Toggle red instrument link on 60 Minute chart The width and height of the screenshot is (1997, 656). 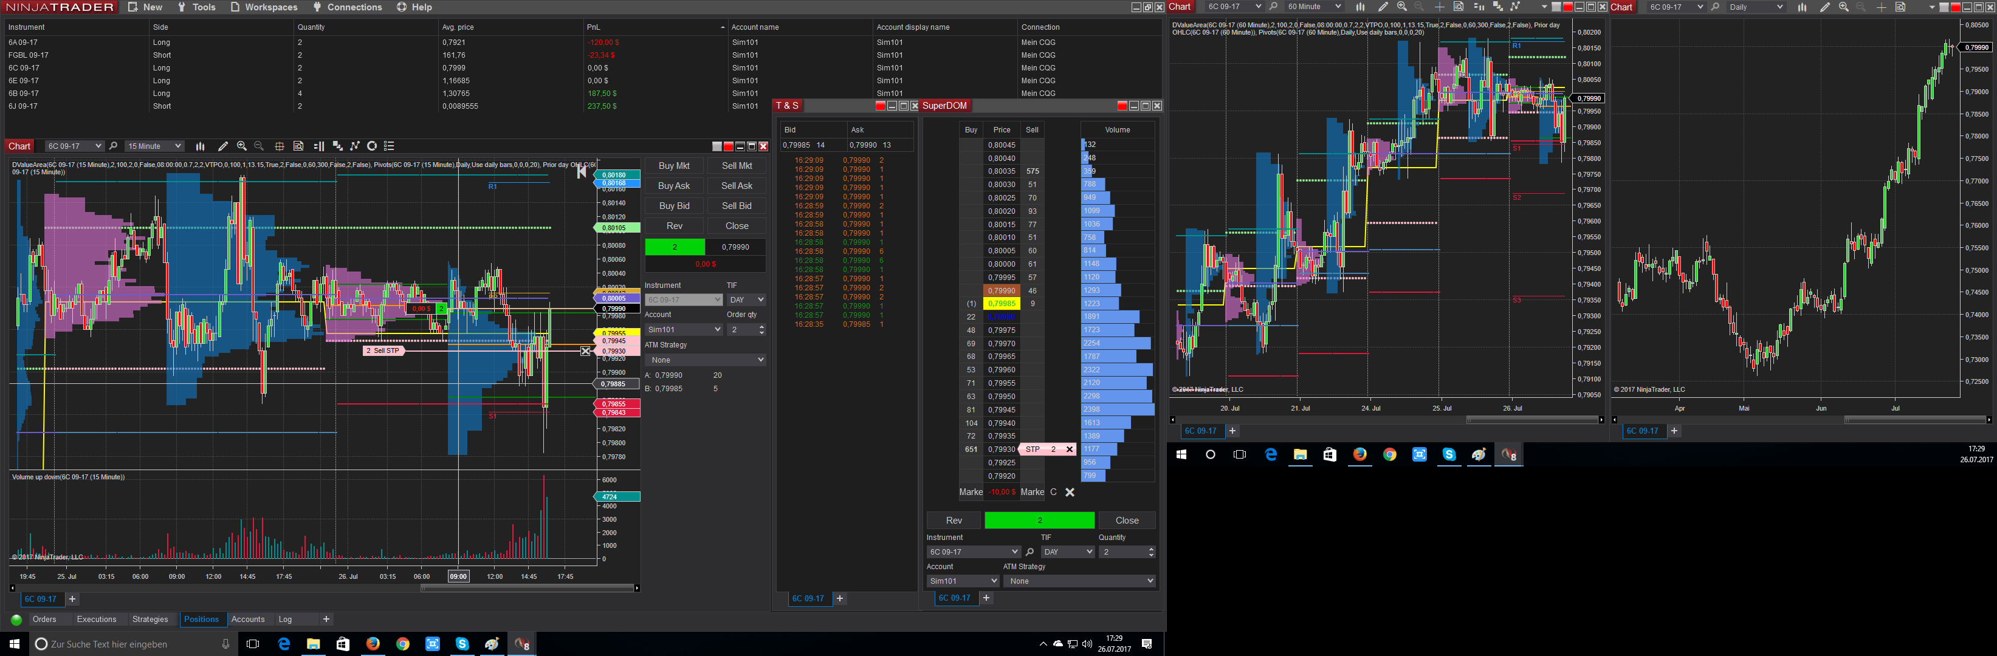point(1567,7)
